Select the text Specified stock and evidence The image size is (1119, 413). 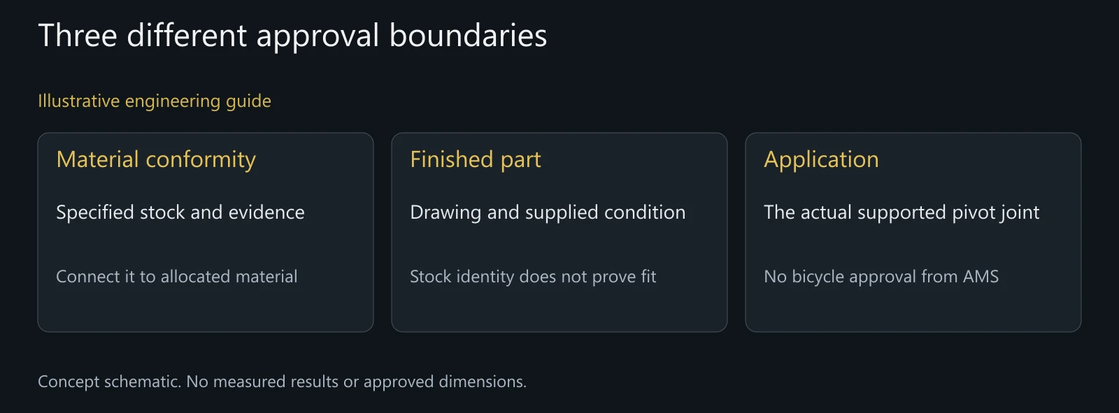[180, 212]
